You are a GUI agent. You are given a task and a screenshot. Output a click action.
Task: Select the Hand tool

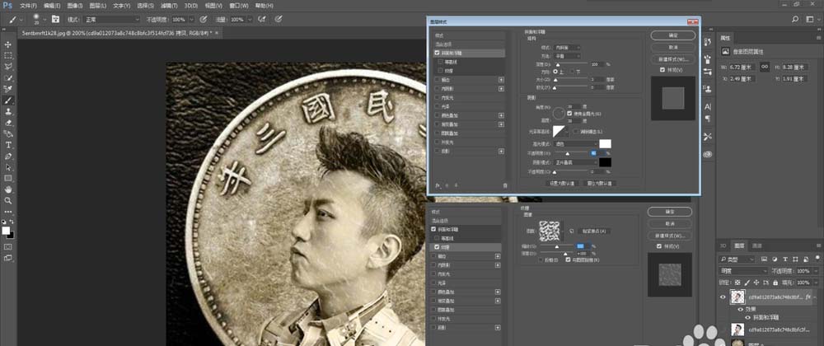(8, 189)
